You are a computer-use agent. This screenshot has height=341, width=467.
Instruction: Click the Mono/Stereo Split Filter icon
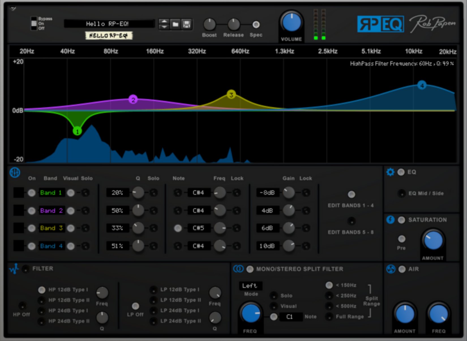(x=239, y=269)
